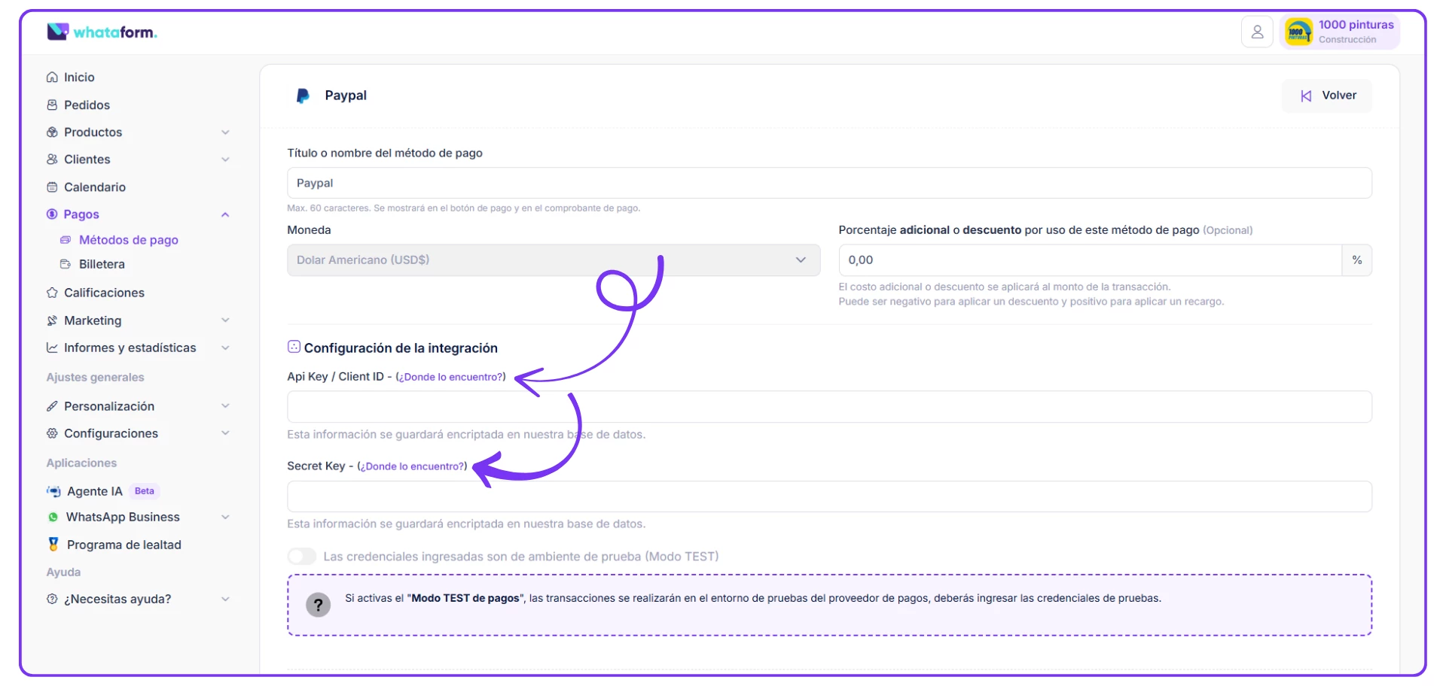Click the question mark help icon
1446x686 pixels.
[318, 605]
